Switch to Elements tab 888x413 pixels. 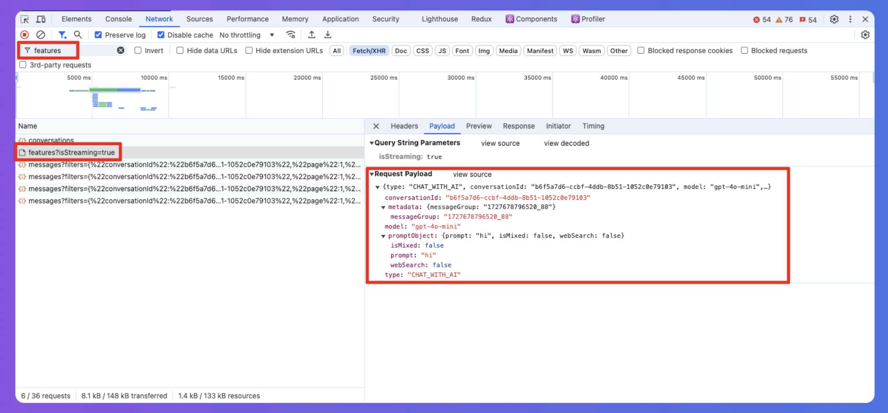coord(76,19)
